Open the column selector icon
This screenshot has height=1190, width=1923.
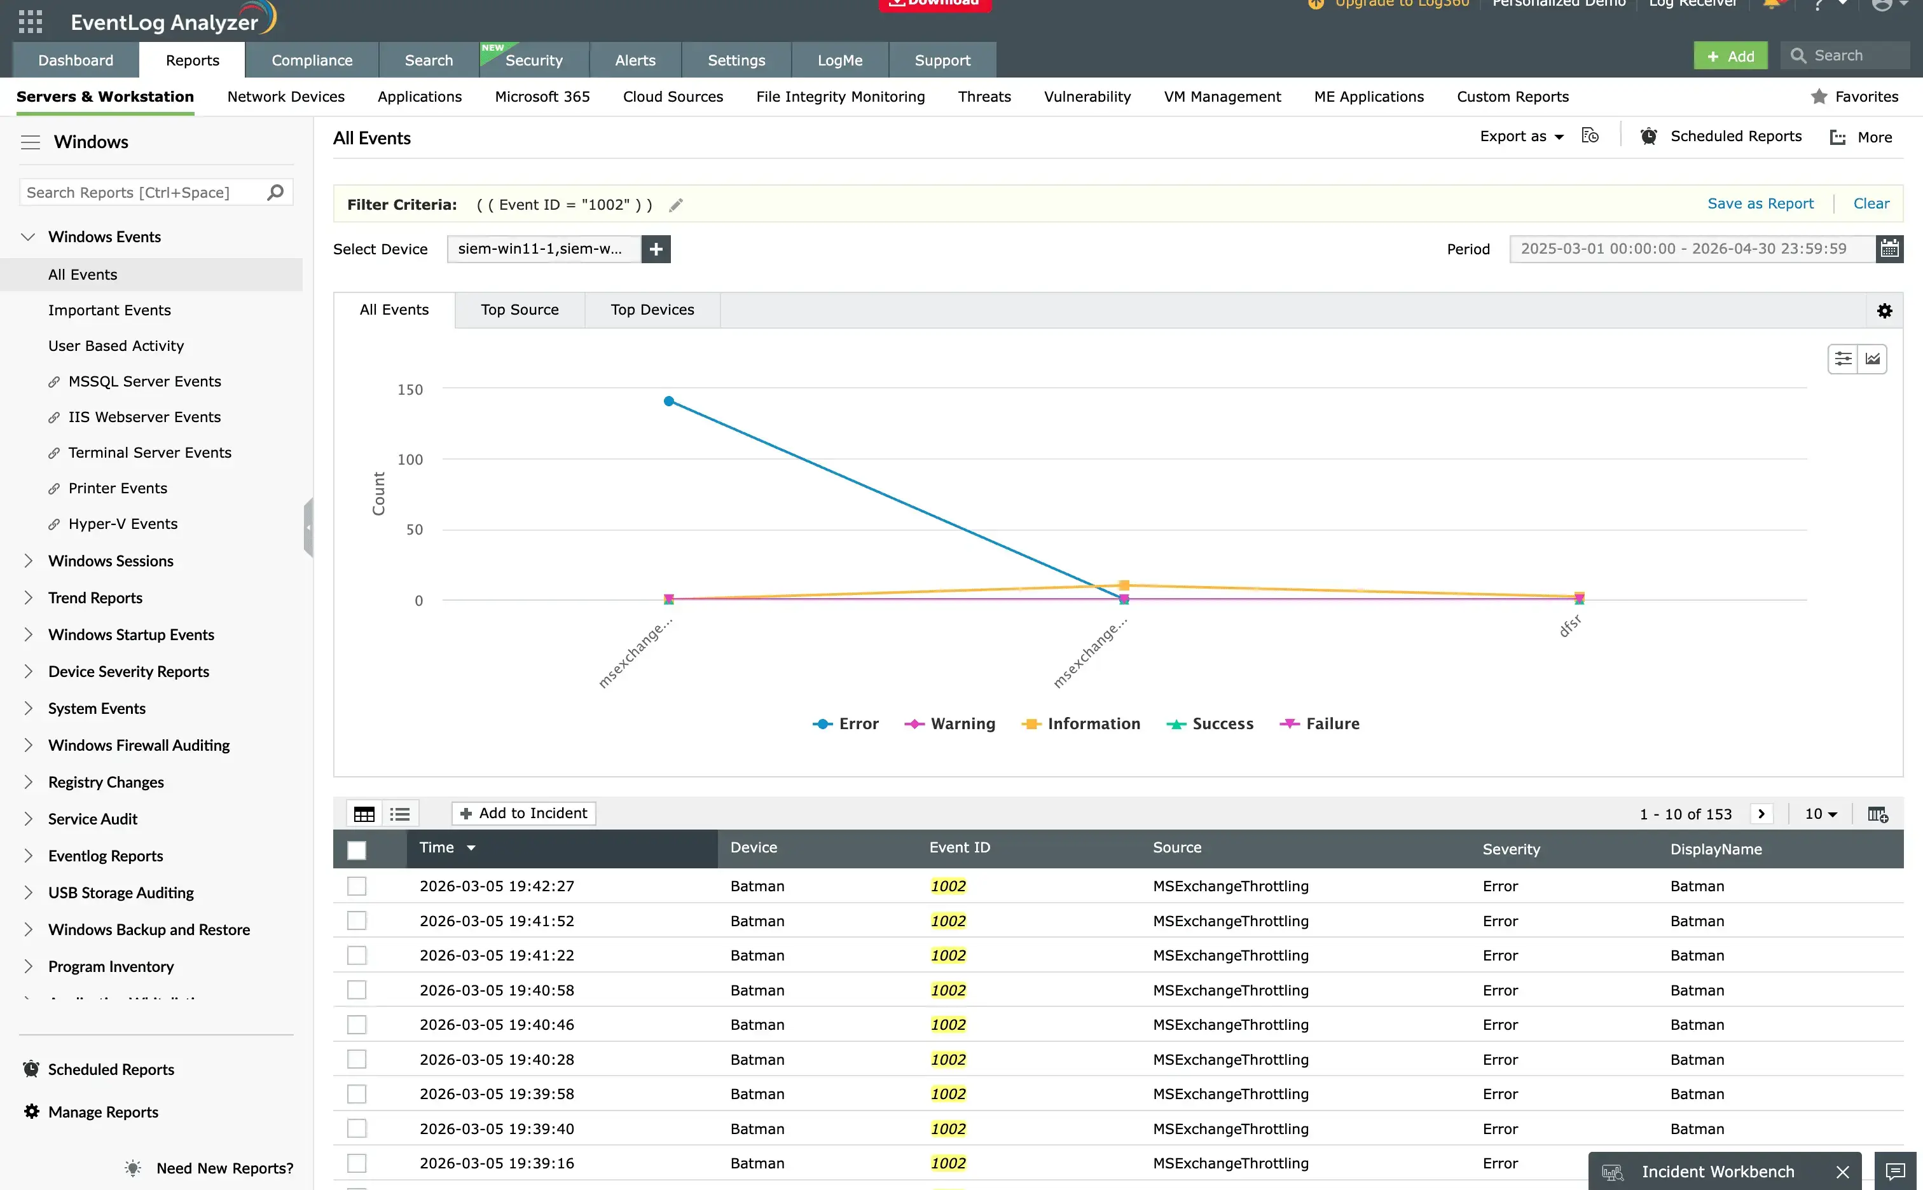[x=1878, y=814]
